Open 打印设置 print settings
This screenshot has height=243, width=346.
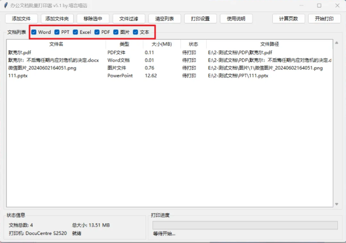pos(200,19)
